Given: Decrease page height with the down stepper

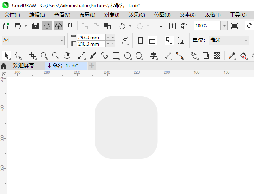Looking at the screenshot, I should tap(108, 44).
